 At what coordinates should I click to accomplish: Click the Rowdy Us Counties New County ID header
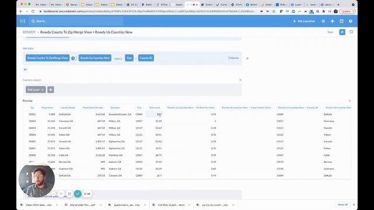(298, 107)
